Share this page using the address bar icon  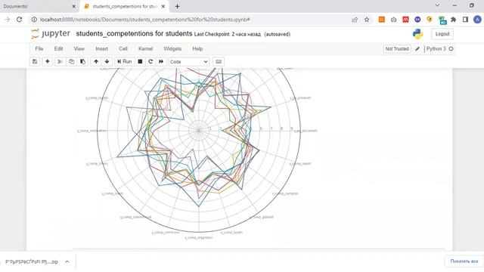(x=355, y=20)
